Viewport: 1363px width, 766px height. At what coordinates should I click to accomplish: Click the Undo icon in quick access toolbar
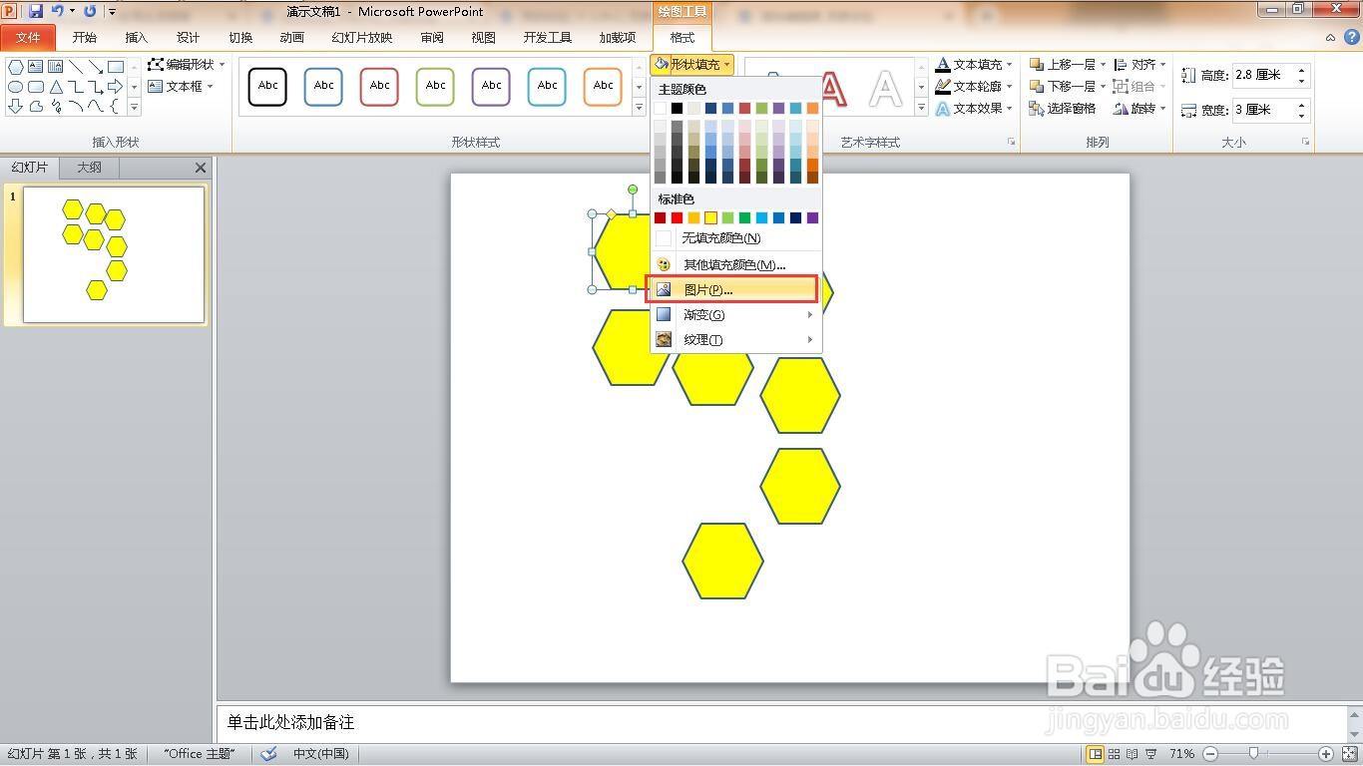click(57, 11)
